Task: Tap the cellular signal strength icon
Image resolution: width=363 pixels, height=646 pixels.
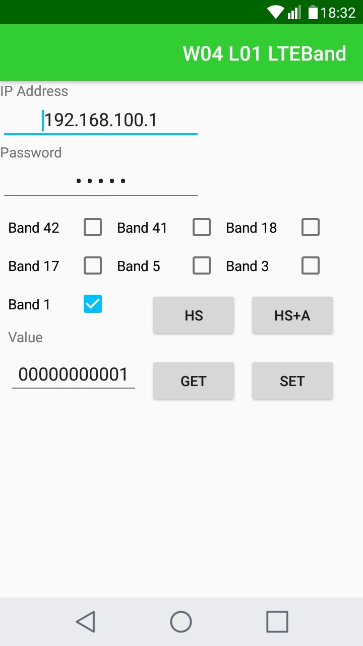Action: coord(294,12)
